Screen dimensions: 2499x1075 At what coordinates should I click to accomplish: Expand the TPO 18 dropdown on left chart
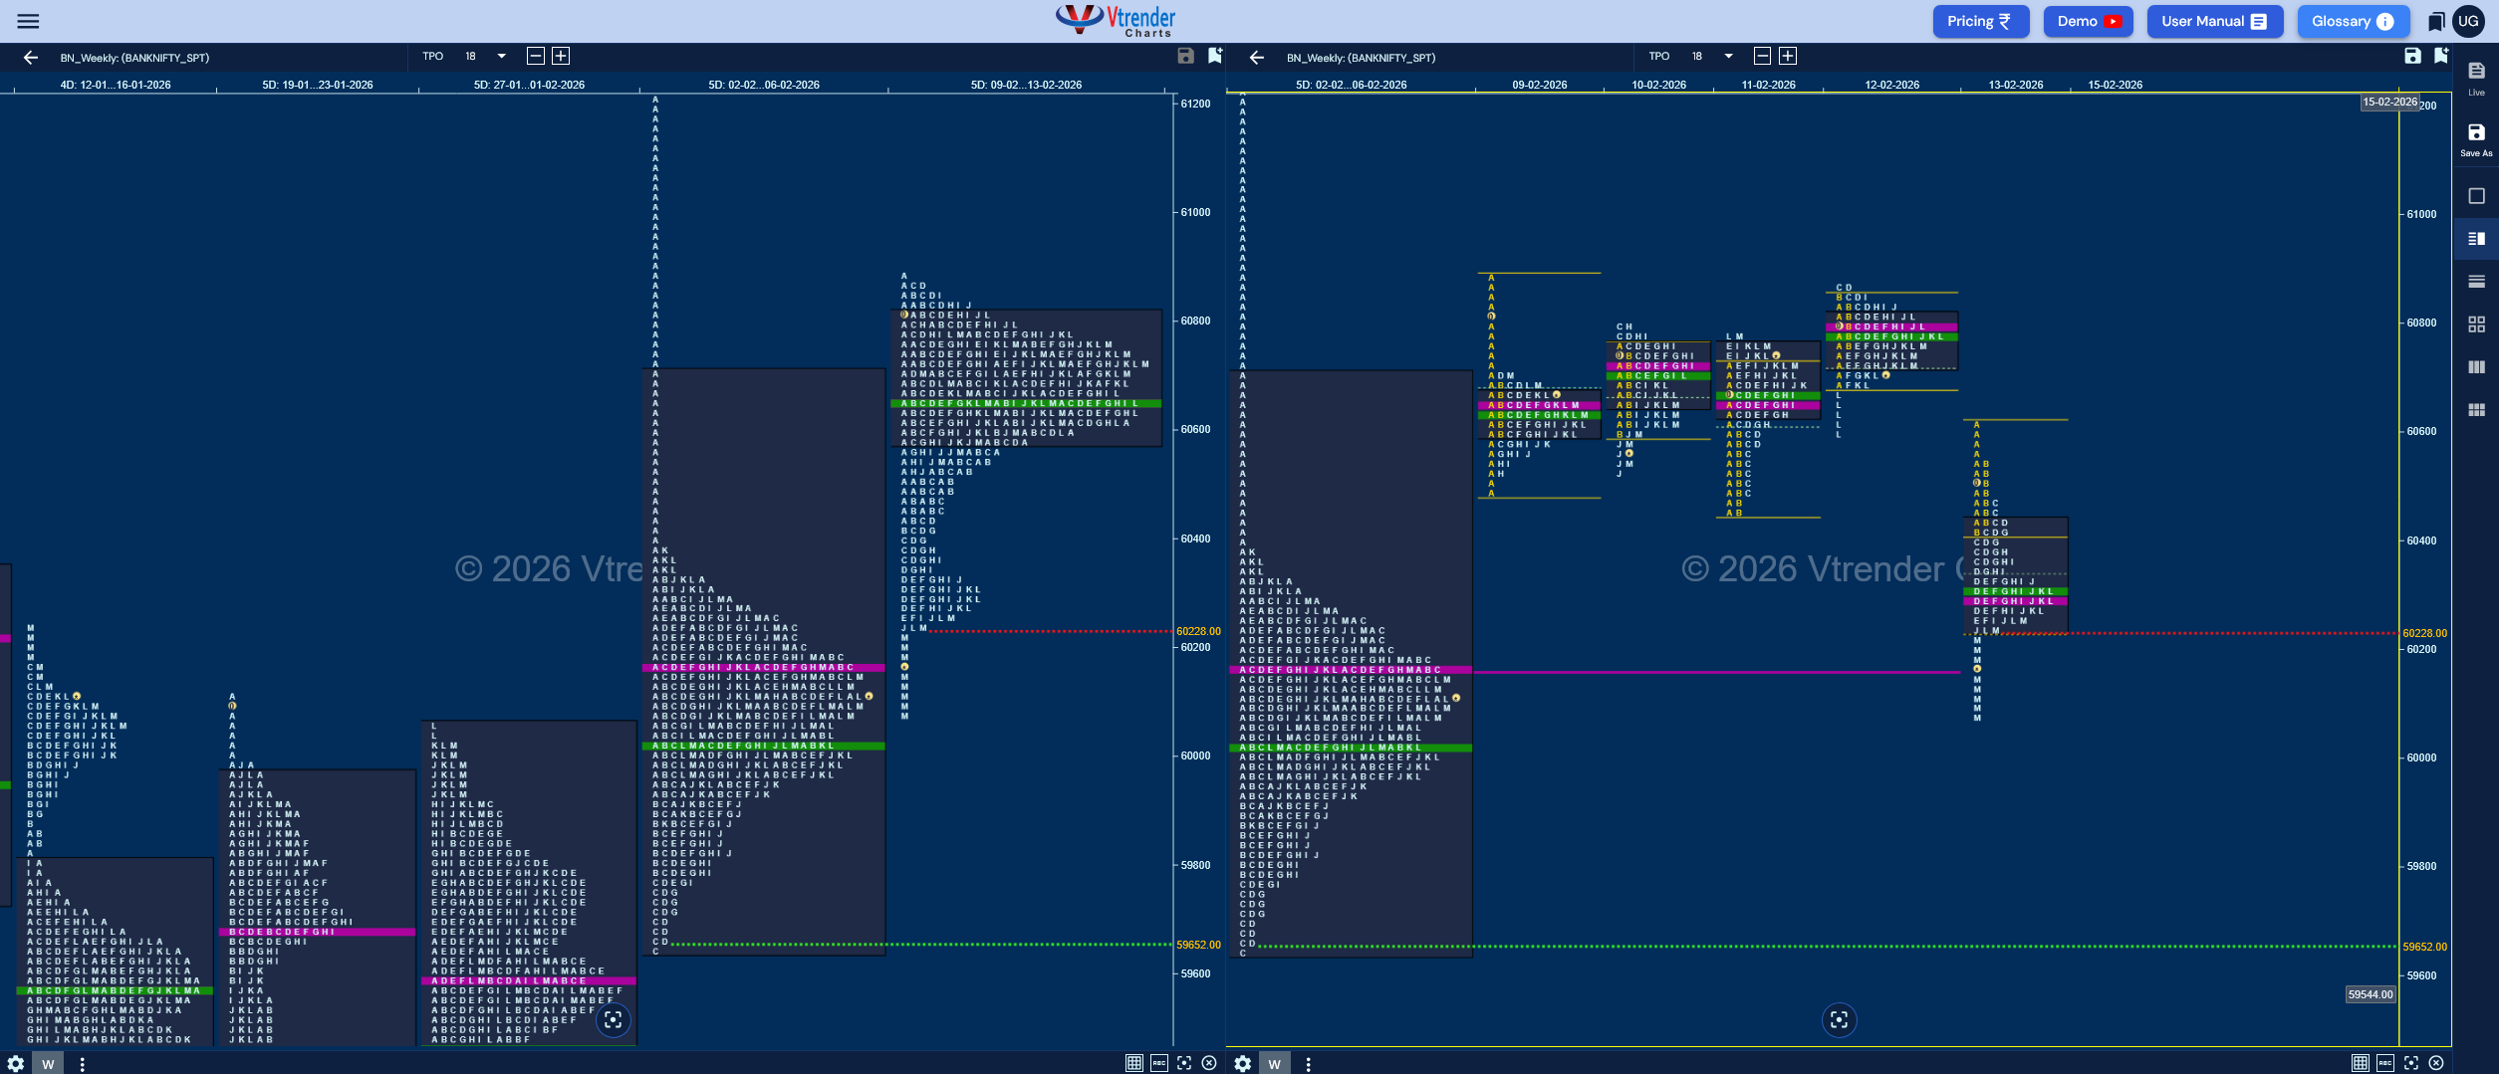(501, 57)
